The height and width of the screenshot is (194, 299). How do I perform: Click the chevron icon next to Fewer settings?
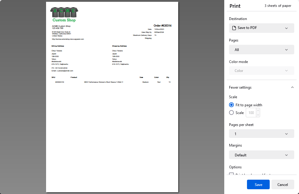pyautogui.click(x=292, y=87)
